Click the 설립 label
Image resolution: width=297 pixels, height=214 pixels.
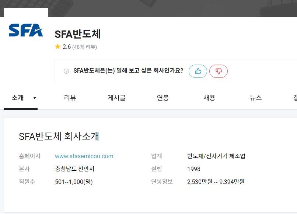157,169
